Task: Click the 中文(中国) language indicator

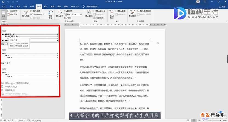Action: click(36, 121)
